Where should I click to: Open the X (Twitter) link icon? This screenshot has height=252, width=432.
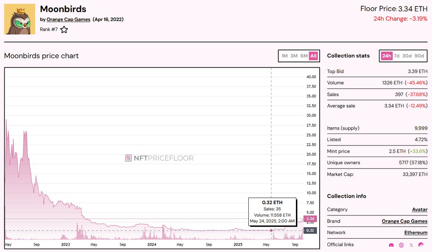[x=411, y=245]
